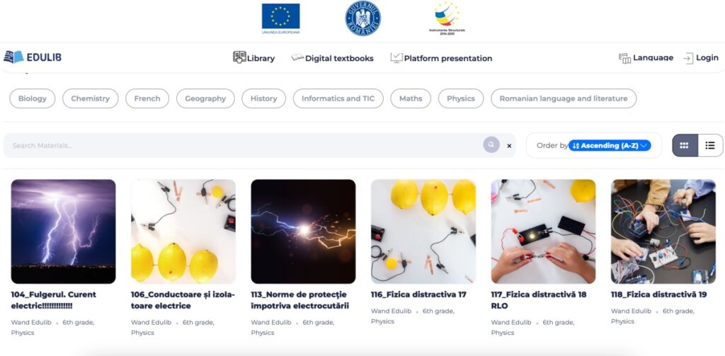Open Platform presentation page

pyautogui.click(x=441, y=58)
